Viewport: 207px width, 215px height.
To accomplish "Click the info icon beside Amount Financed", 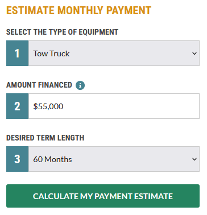I will point(80,85).
